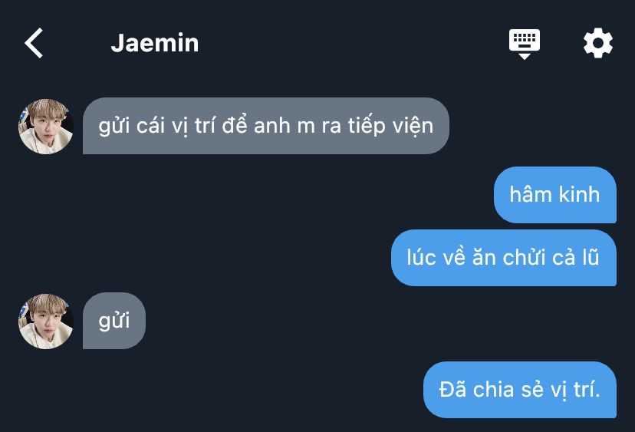
Task: Click the face in the lower profile picture
Action: [48, 322]
